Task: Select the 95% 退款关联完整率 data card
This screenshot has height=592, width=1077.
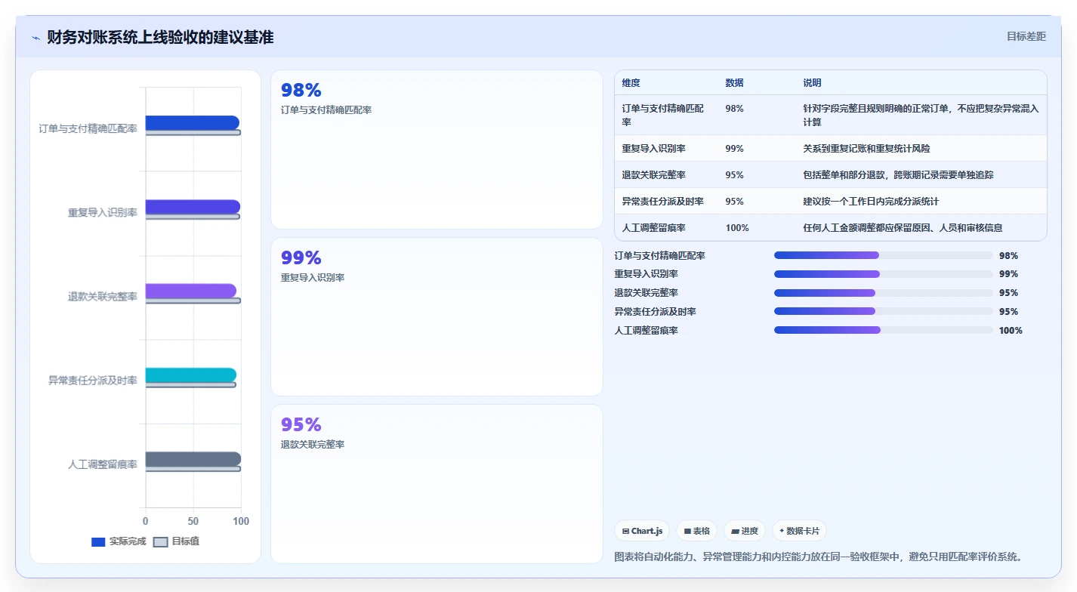Action: click(x=437, y=484)
